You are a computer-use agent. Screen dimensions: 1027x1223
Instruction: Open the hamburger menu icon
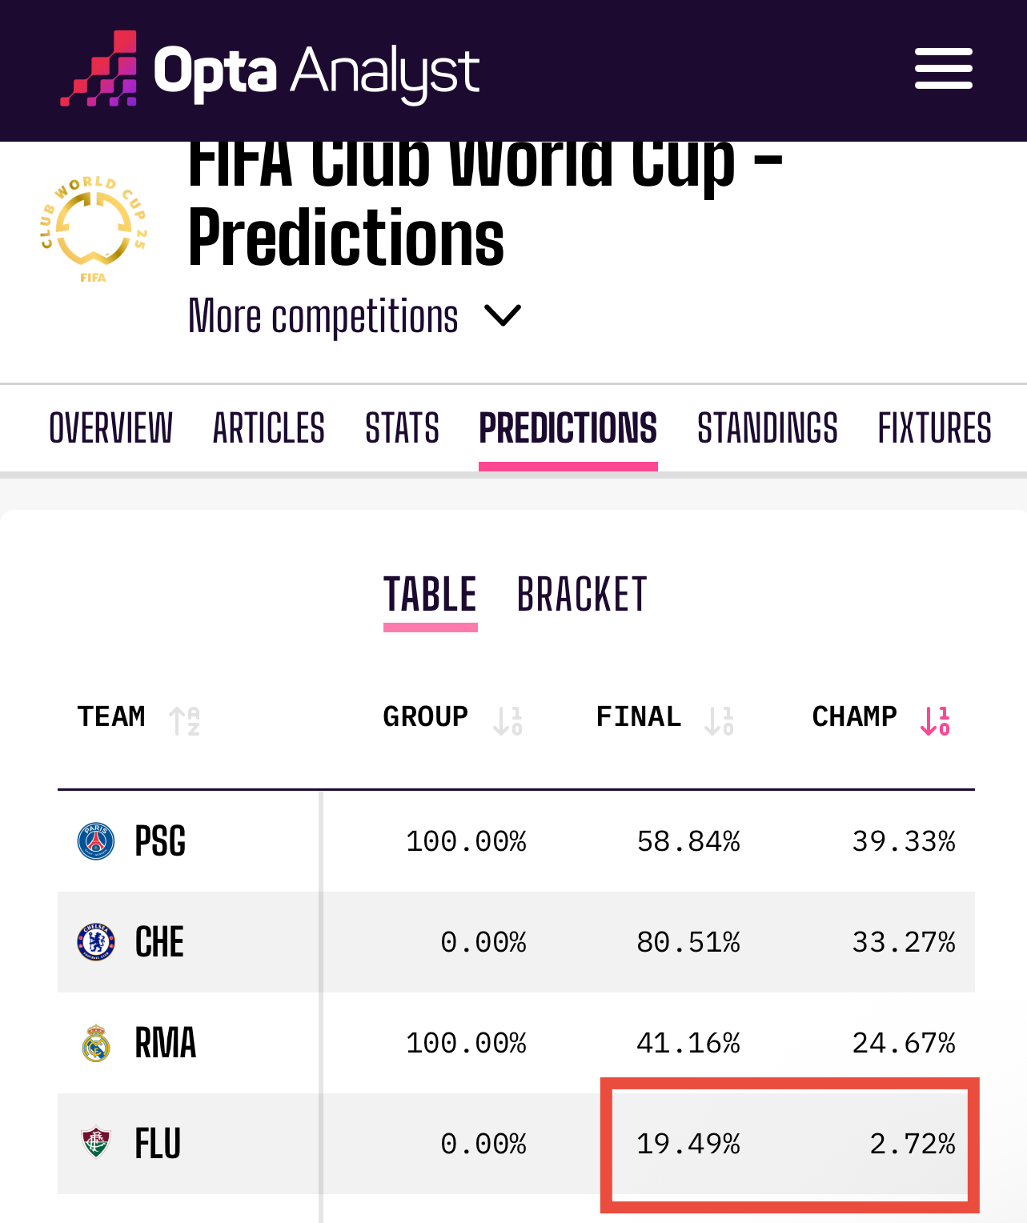944,69
